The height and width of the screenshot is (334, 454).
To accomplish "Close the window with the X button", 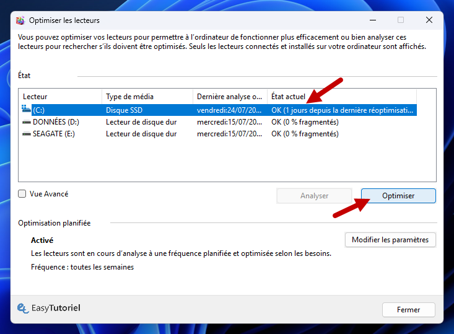I will [x=429, y=20].
